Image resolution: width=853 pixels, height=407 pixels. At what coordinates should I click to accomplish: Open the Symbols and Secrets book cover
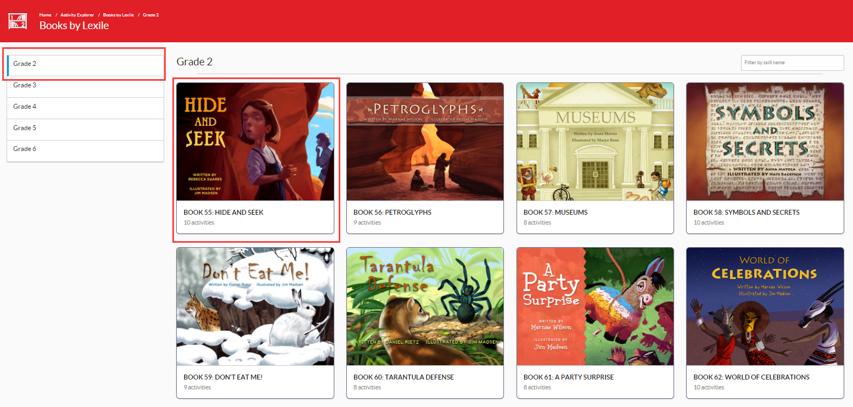765,142
